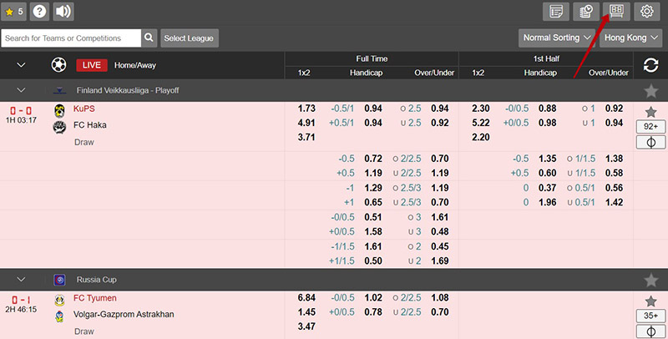Collapse the Finland Veikkausliiga - Playoff section
668x339 pixels.
22,90
